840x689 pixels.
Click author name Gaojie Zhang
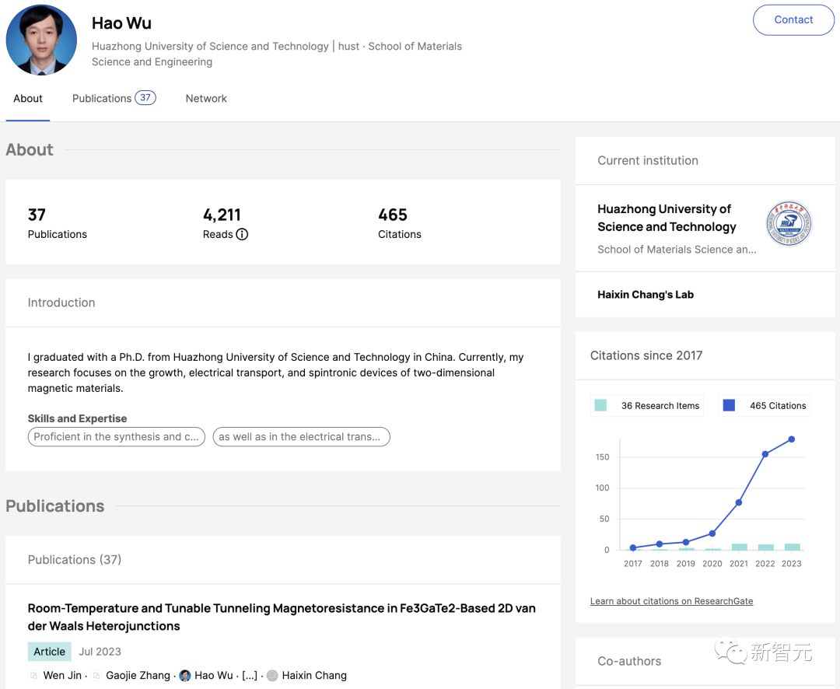tap(138, 675)
